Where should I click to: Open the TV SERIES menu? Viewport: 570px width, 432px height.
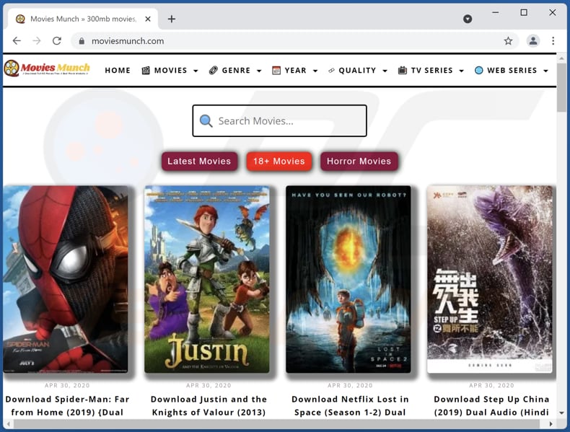tap(432, 71)
